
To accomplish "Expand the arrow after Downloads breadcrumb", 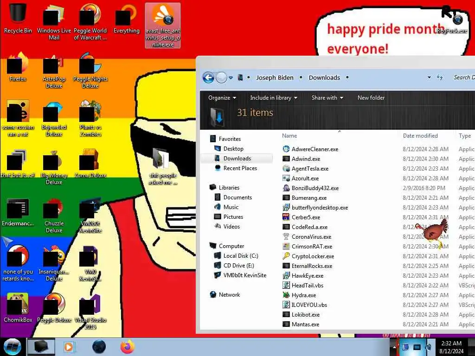I will (x=347, y=78).
